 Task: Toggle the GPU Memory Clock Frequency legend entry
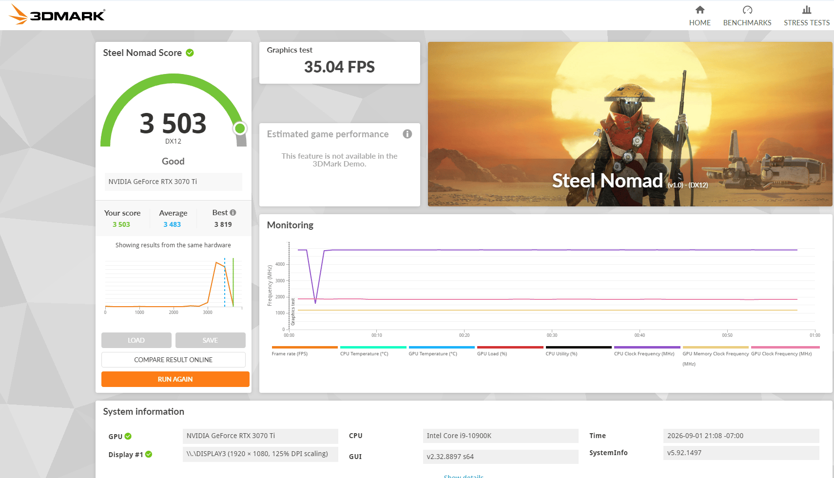click(716, 356)
